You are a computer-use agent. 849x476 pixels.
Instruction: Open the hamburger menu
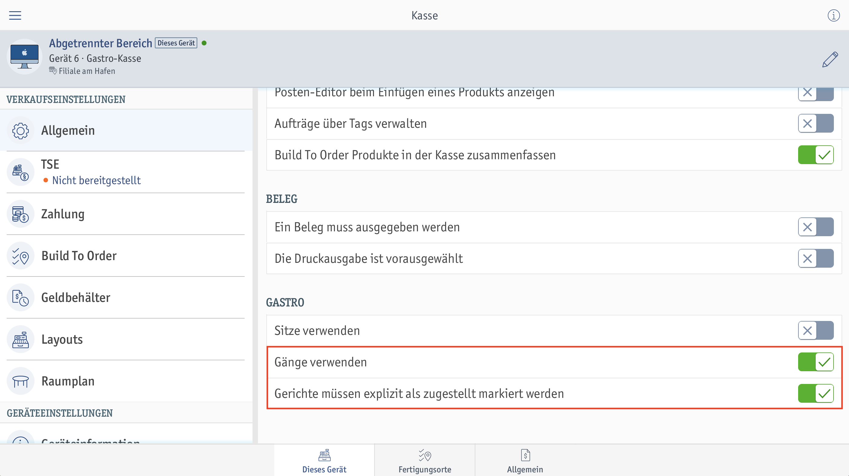pos(15,15)
